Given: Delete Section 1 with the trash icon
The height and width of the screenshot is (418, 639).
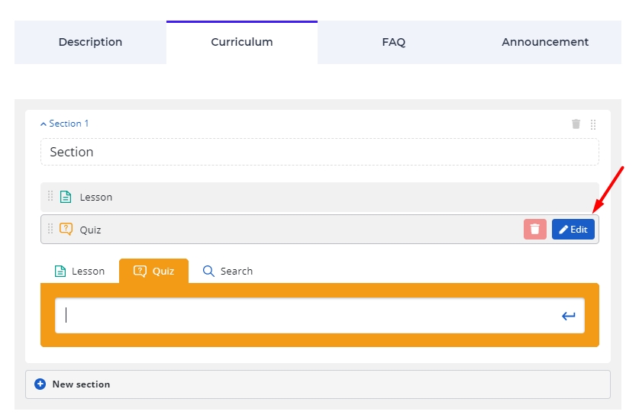Looking at the screenshot, I should pyautogui.click(x=576, y=124).
